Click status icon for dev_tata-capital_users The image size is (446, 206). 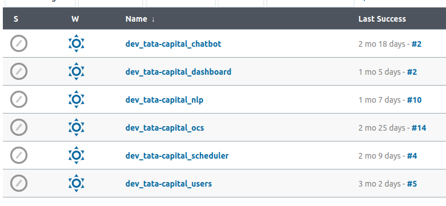click(19, 184)
